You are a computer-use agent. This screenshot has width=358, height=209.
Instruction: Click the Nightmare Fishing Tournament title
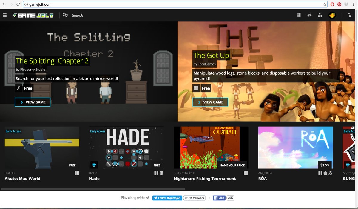coord(205,179)
